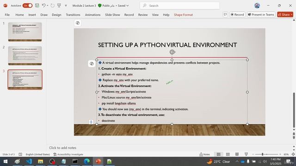This screenshot has width=296, height=166.
Task: Open the Undo history dropdown arrow
Action: tap(47, 6)
